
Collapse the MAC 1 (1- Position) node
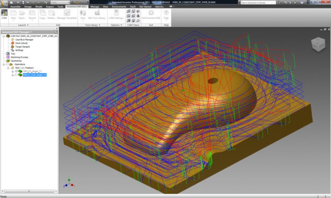pos(8,68)
